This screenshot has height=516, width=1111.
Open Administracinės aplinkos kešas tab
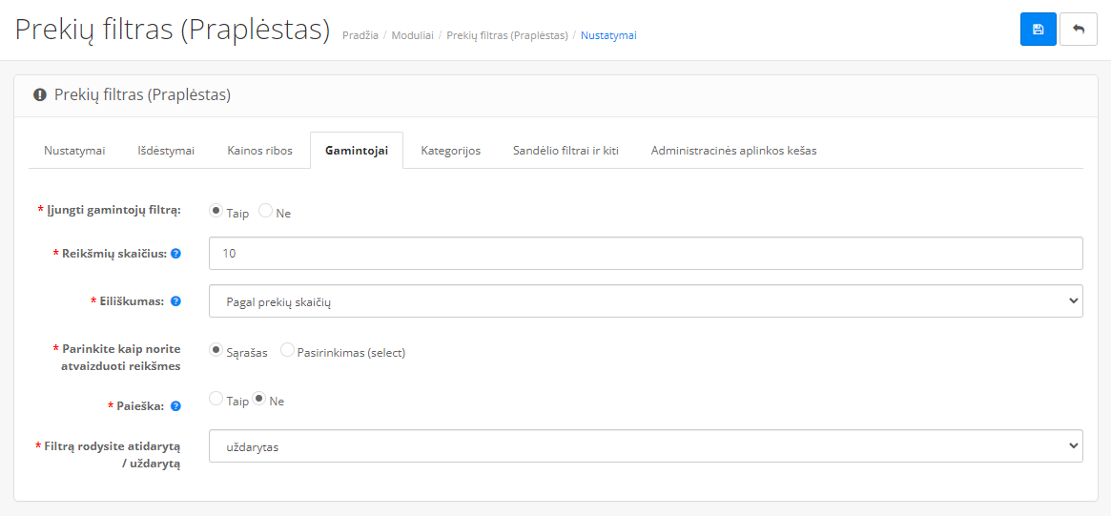[733, 151]
